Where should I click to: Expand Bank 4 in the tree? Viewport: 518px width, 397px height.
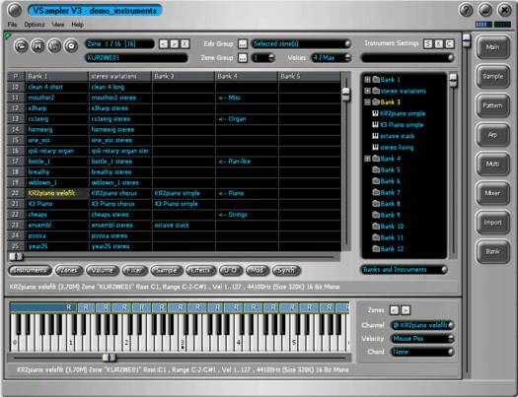click(367, 159)
